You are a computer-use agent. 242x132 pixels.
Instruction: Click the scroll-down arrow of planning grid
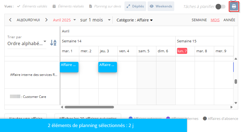[236, 103]
